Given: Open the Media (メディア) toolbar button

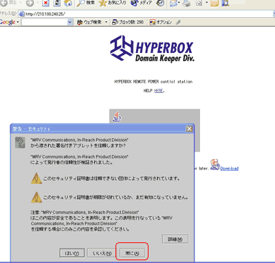Looking at the screenshot, I should point(141,3).
